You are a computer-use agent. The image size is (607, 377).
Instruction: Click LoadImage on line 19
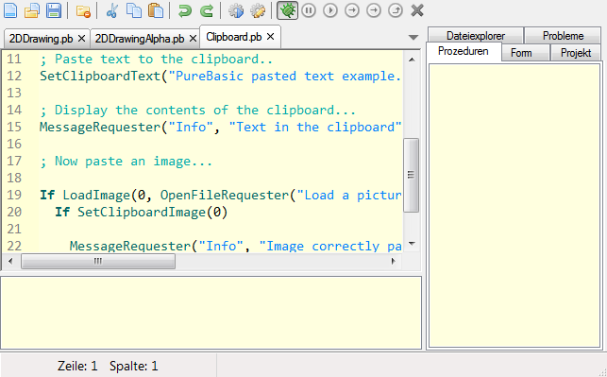point(96,195)
